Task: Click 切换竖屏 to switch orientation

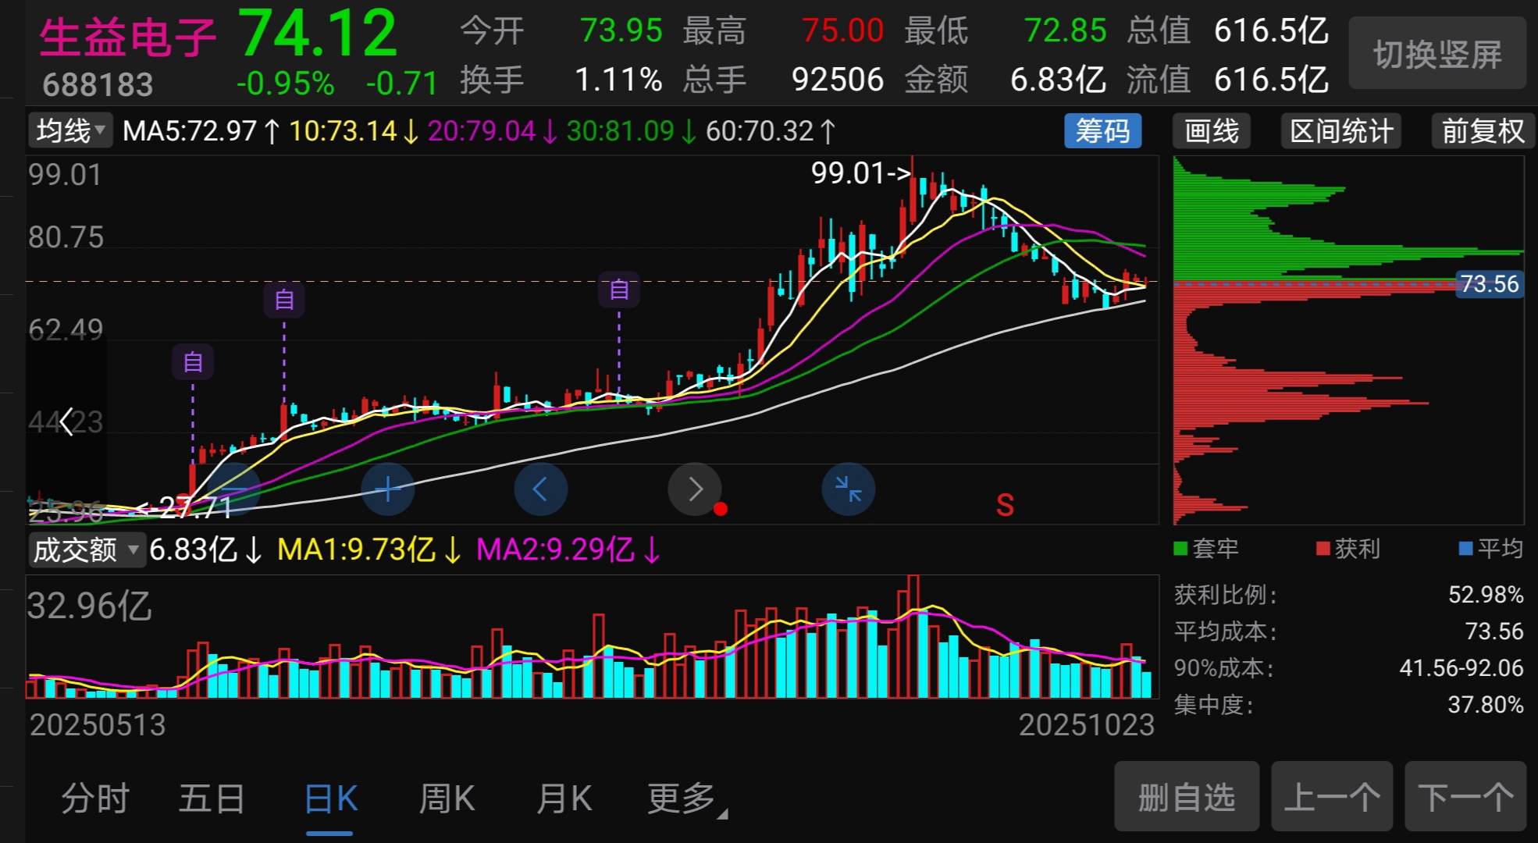Action: tap(1437, 55)
